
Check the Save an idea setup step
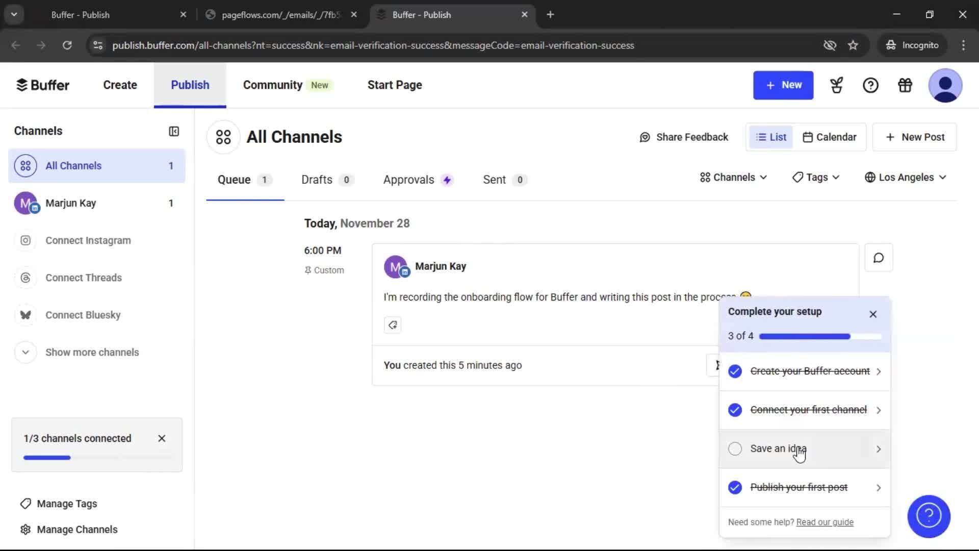point(735,448)
